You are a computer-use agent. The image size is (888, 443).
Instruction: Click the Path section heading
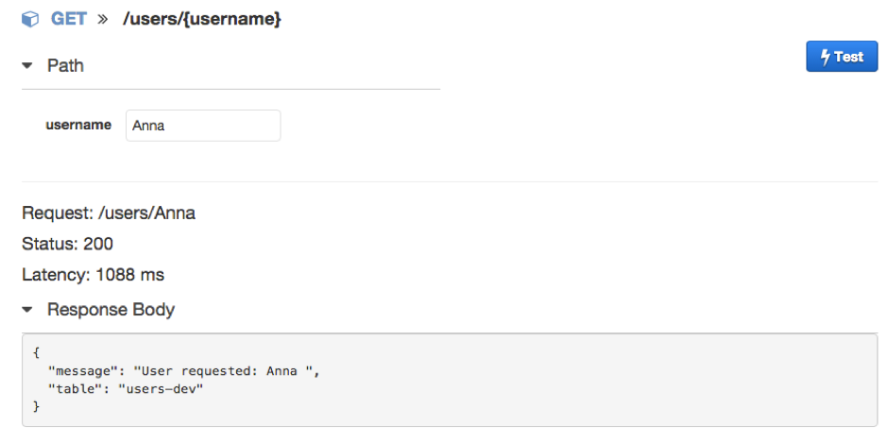(65, 65)
